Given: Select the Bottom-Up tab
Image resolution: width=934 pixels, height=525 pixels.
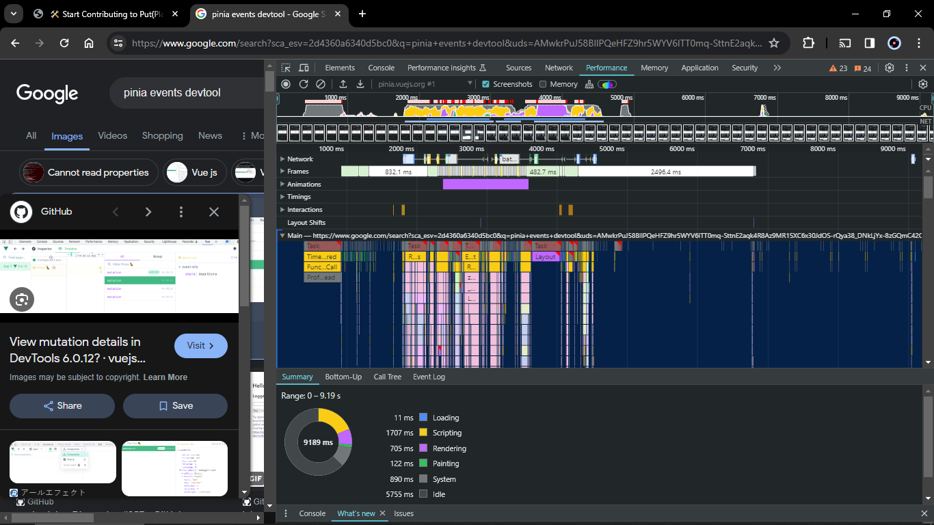Looking at the screenshot, I should click(343, 377).
